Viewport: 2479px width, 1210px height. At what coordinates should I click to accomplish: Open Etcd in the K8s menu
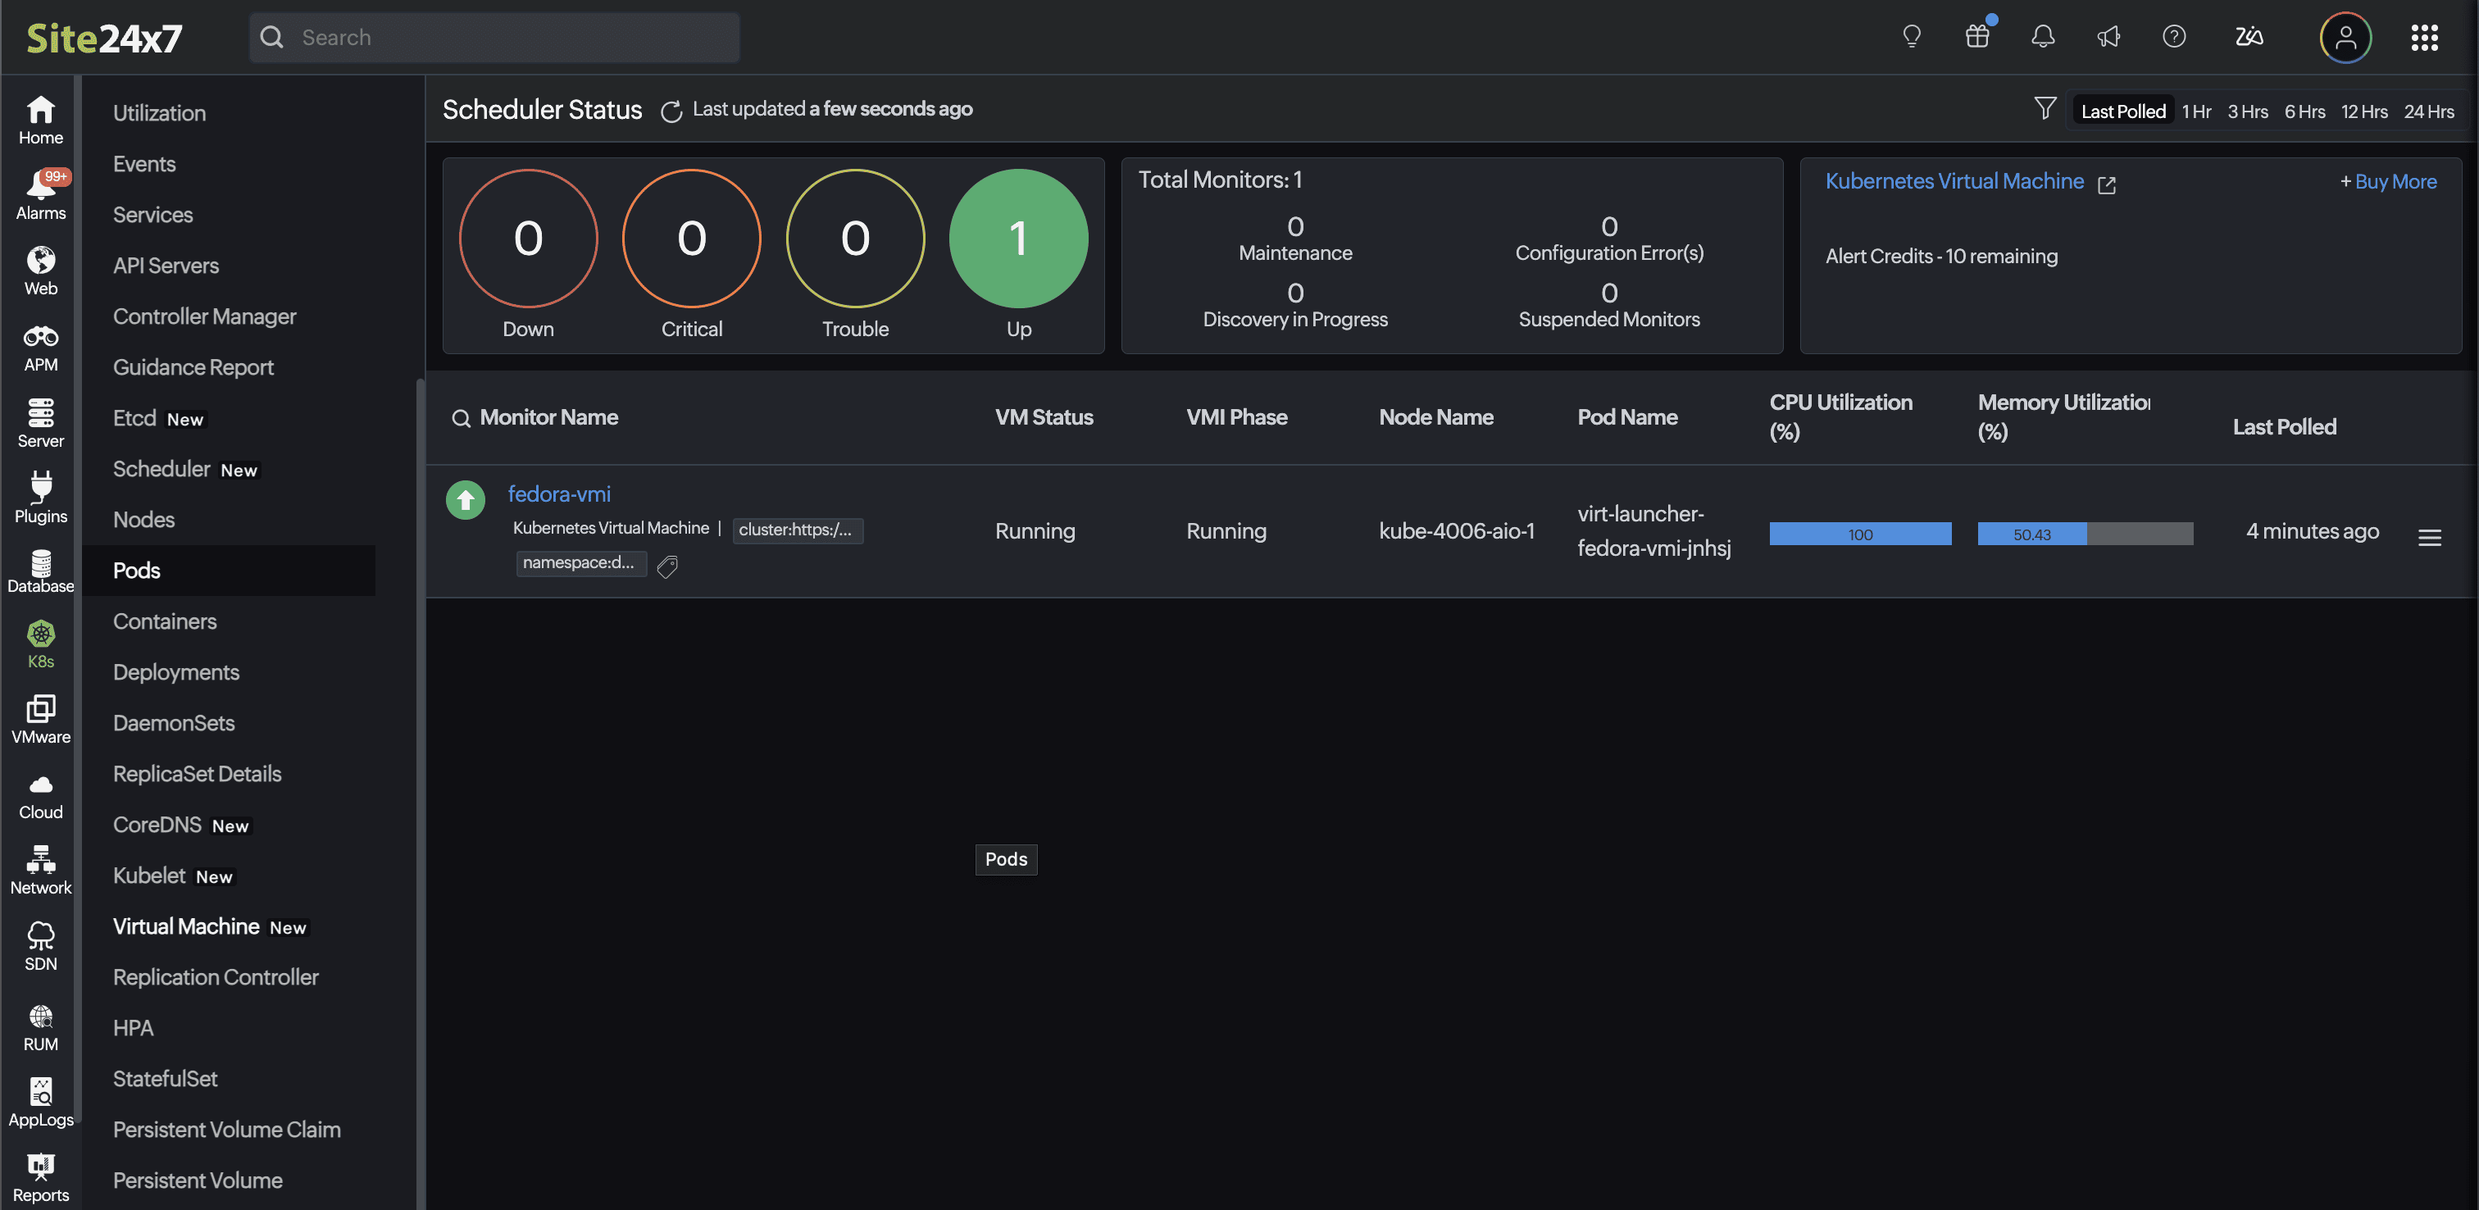(x=134, y=418)
